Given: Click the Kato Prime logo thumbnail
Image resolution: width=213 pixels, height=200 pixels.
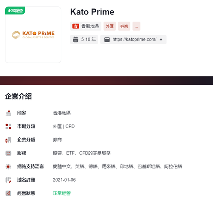Looking at the screenshot, I should [33, 35].
